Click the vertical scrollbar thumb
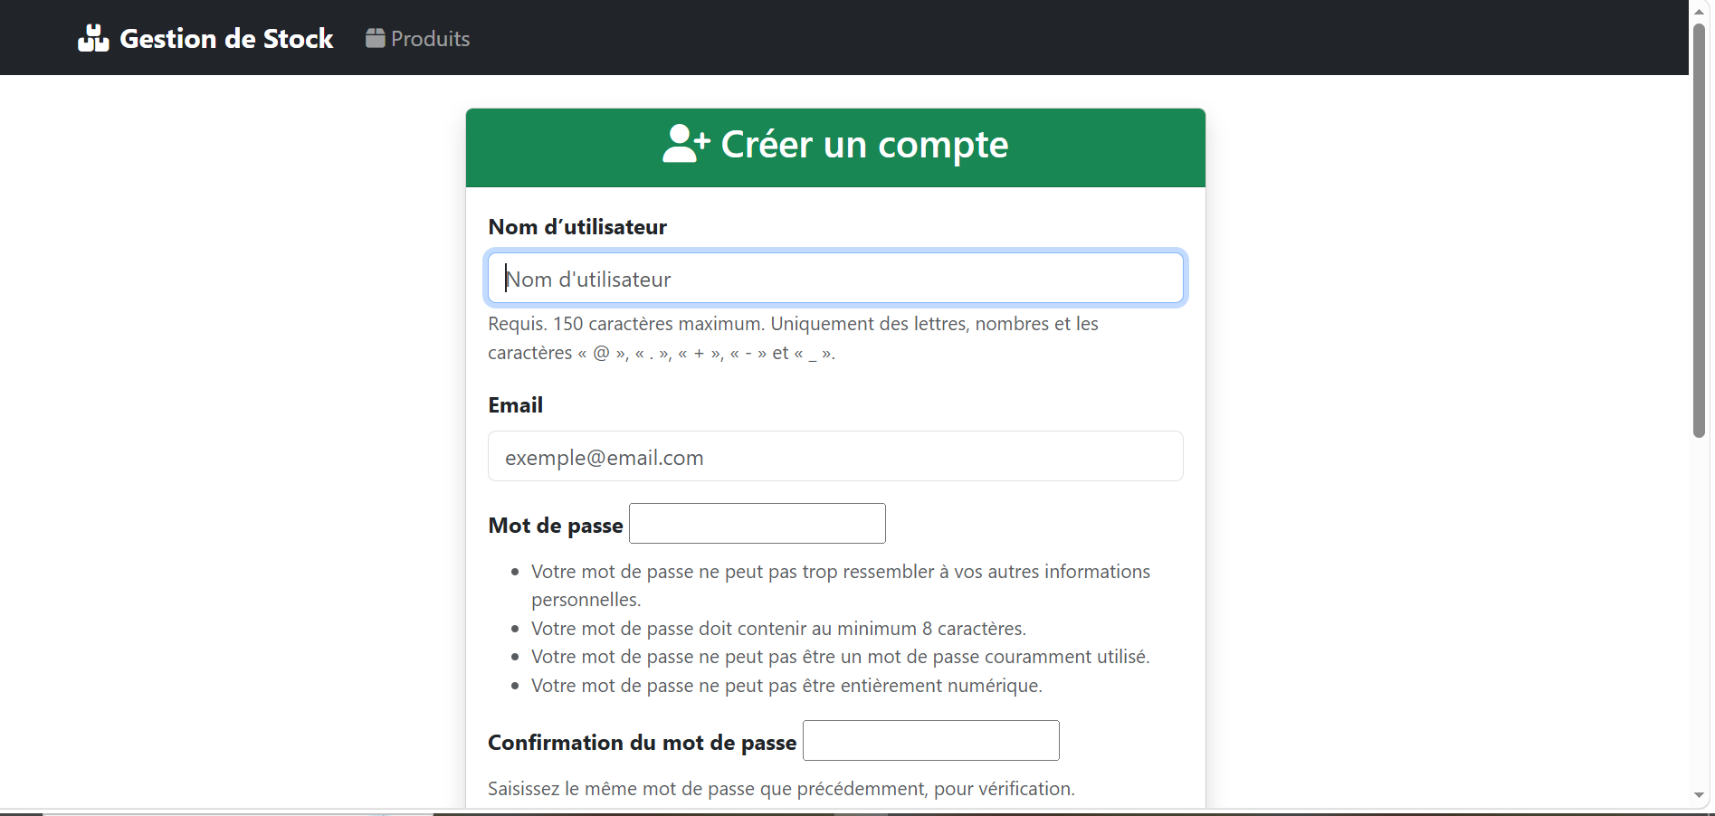 (1700, 231)
